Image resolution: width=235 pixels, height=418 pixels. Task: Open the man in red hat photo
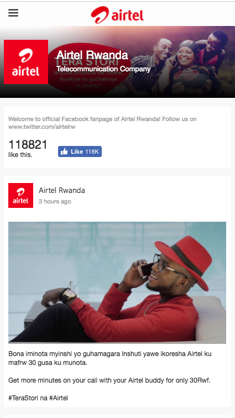[117, 283]
